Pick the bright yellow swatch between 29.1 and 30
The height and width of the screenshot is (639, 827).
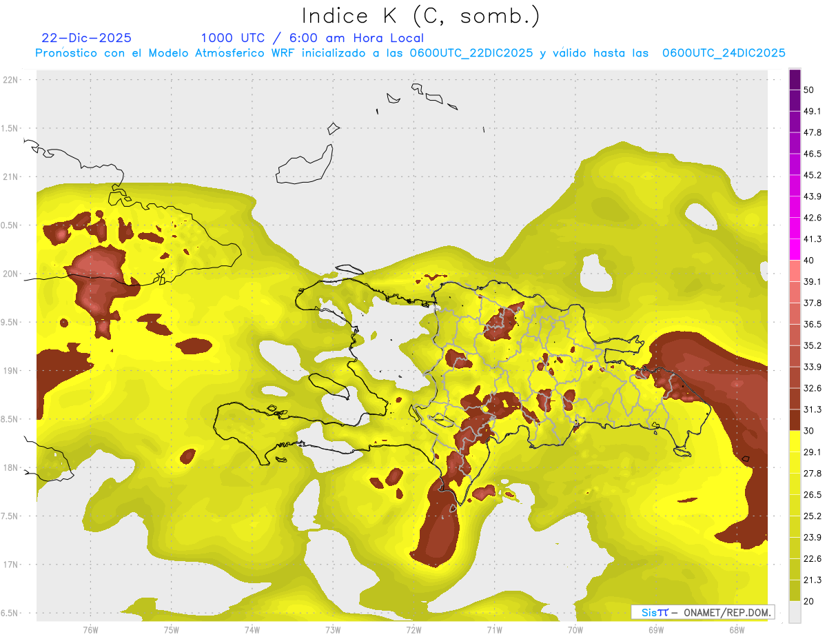tap(795, 441)
